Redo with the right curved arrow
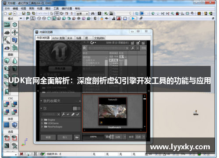The width and height of the screenshot is (219, 158). (45, 14)
